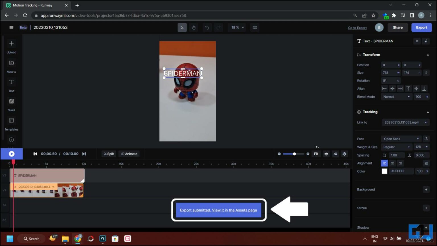Select the arrow selection tool
The width and height of the screenshot is (437, 246).
point(182,27)
